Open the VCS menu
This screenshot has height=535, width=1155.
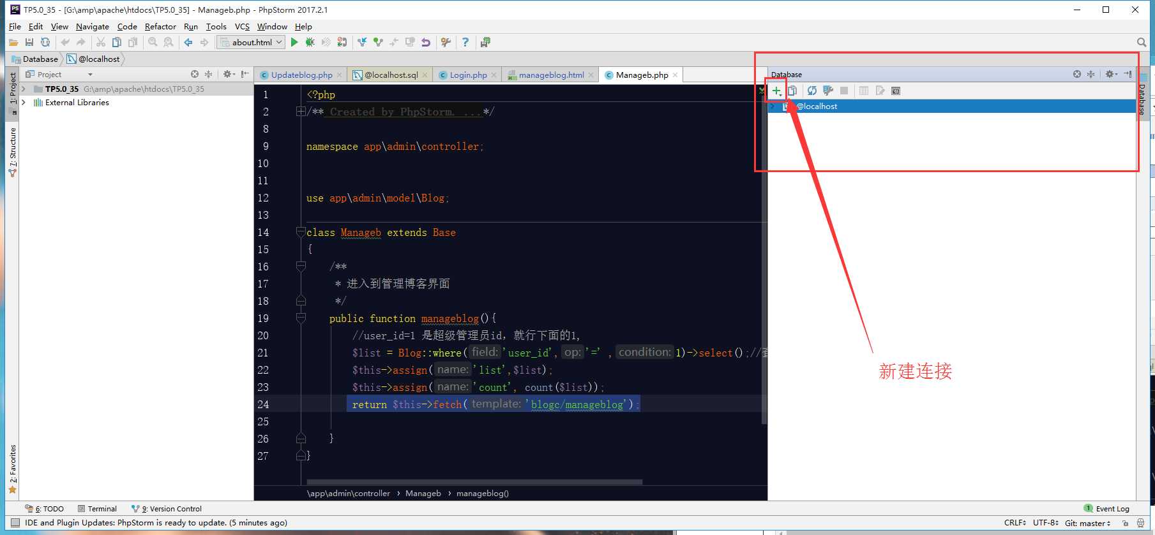click(242, 26)
